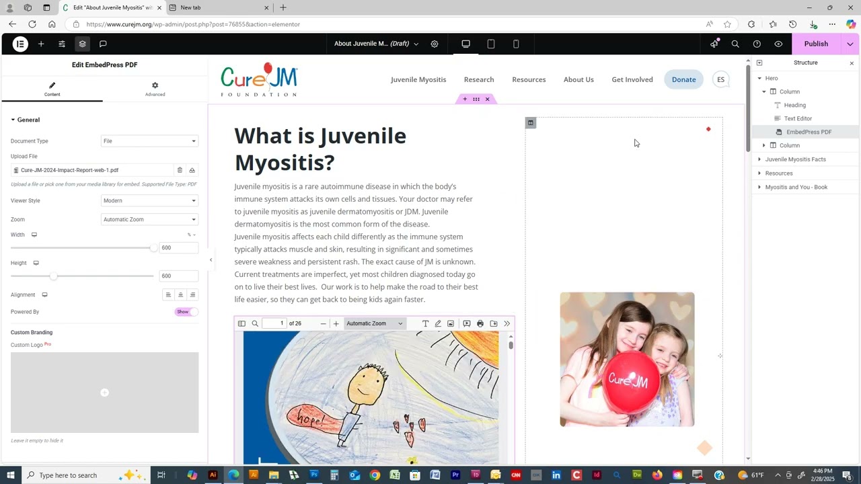Click the Add Element plus icon
The image size is (861, 484).
pyautogui.click(x=41, y=44)
